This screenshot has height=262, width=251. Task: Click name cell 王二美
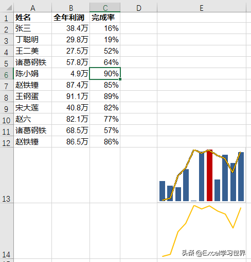click(32, 51)
